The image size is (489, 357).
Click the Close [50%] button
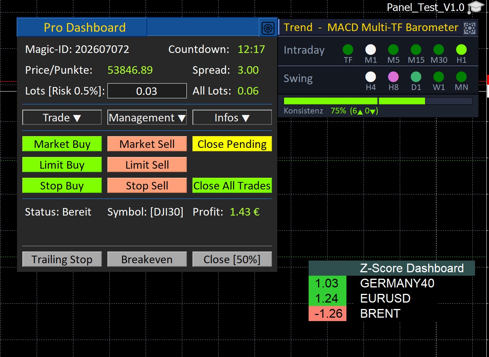point(232,259)
